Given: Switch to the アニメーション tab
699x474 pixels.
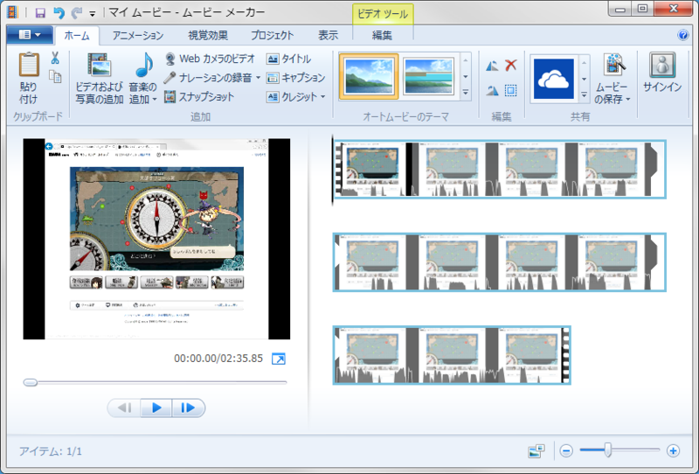Looking at the screenshot, I should 138,36.
